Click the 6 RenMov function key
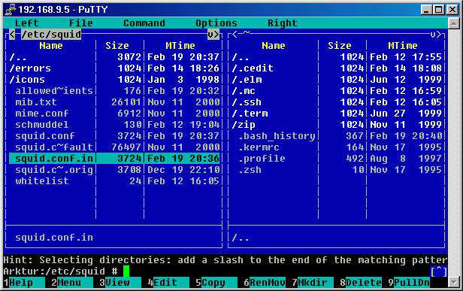This screenshot has height=291, width=463. 265,283
